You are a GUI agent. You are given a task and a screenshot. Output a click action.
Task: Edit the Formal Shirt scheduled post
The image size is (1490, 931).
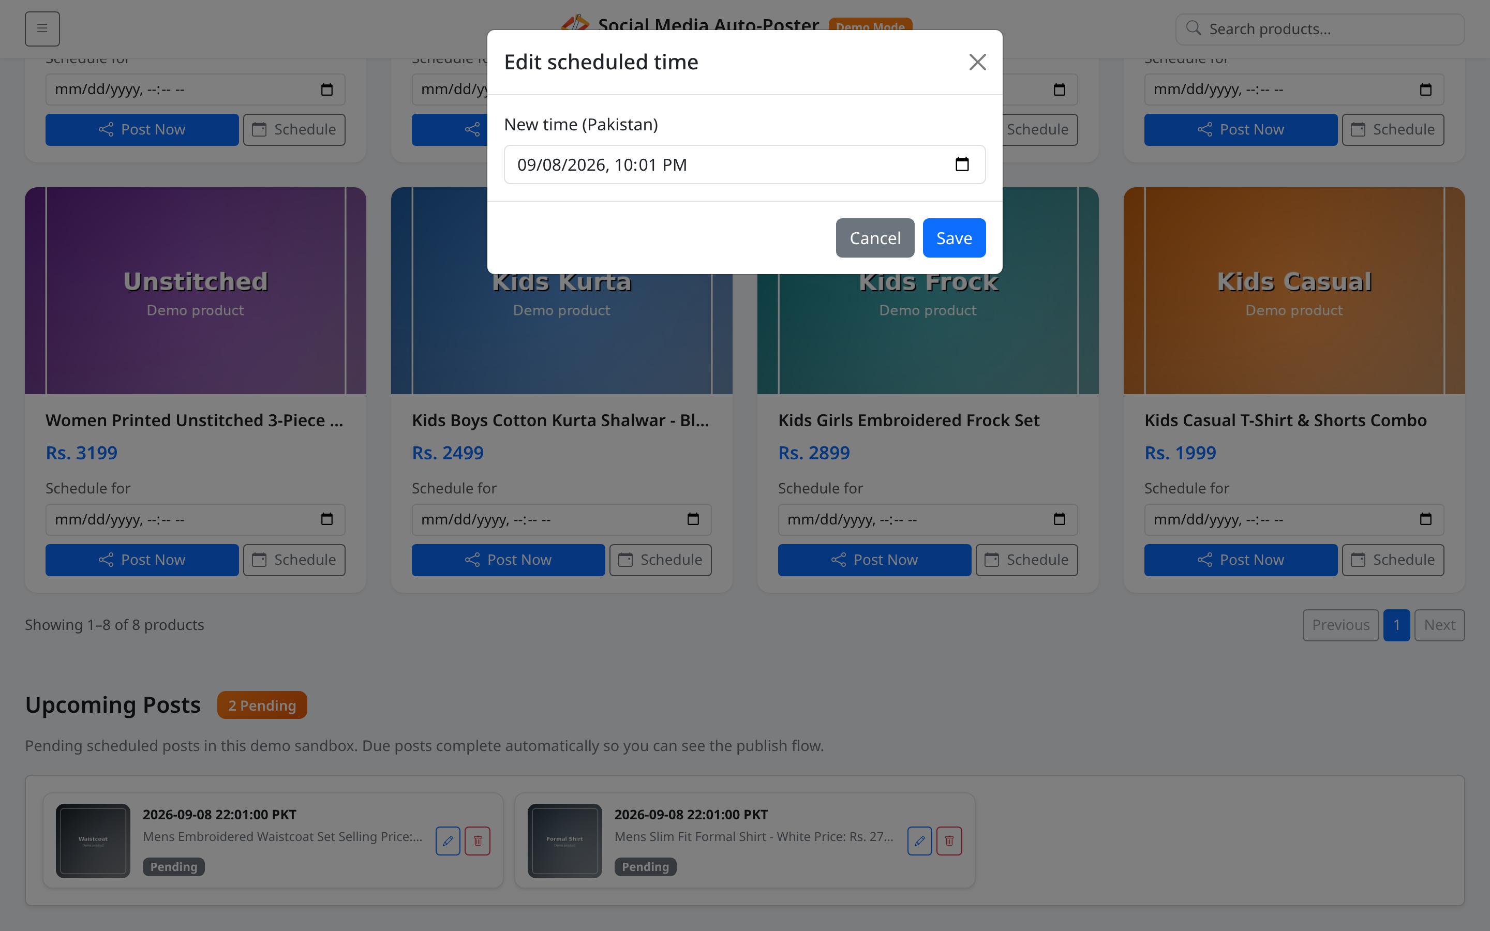919,840
